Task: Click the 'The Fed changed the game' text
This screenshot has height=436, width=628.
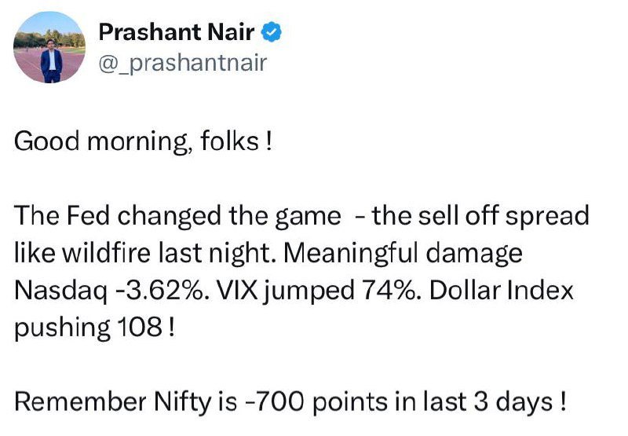Action: coord(177,216)
